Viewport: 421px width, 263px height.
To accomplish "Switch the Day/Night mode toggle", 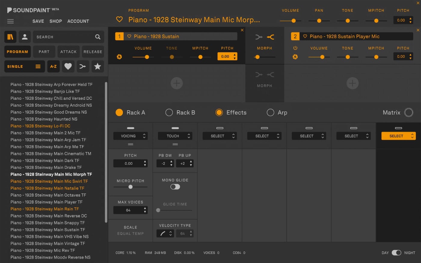I will pos(396,253).
